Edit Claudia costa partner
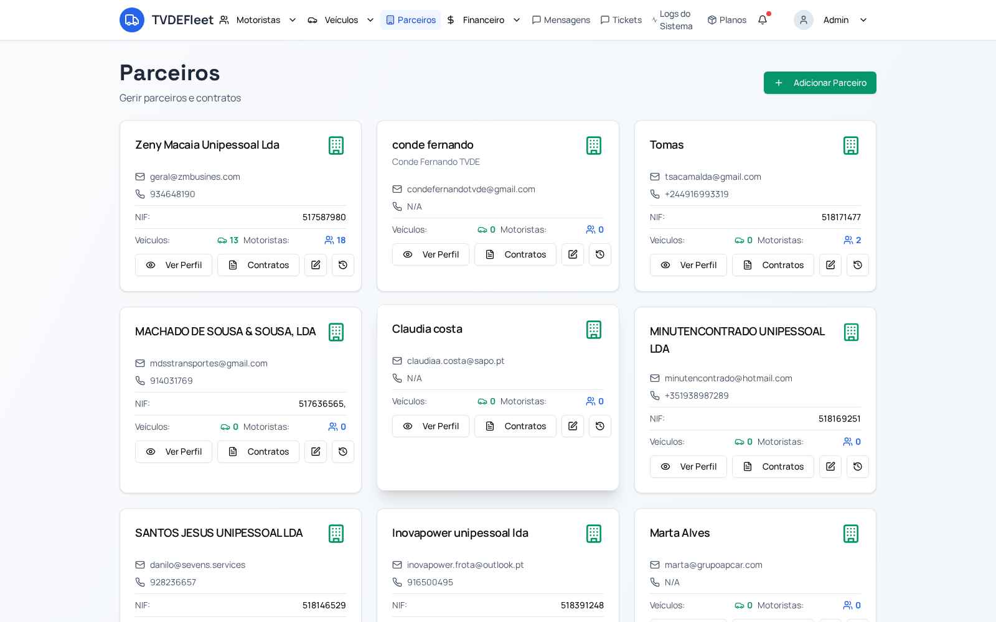 point(573,426)
